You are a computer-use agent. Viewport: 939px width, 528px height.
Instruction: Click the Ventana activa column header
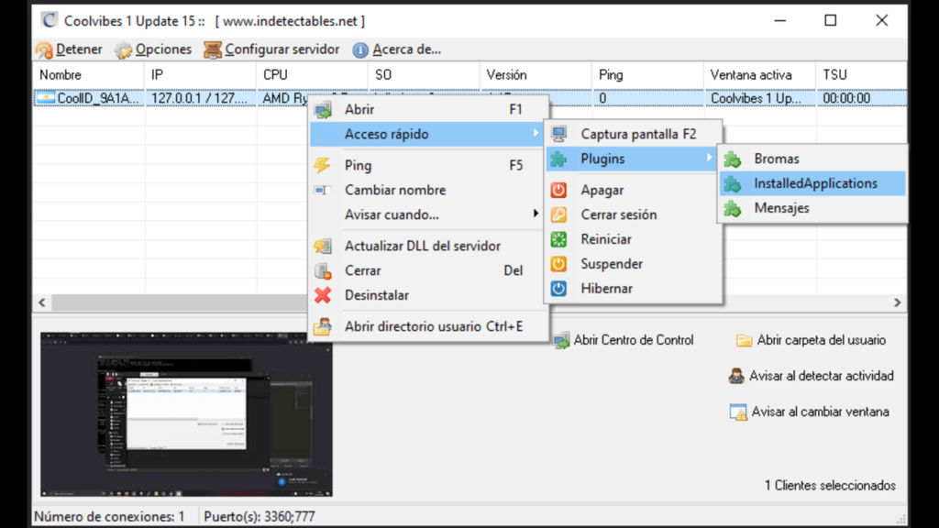[x=760, y=75]
